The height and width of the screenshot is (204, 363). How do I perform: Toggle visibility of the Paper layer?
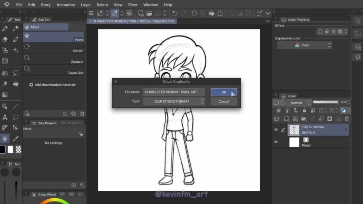(276, 142)
